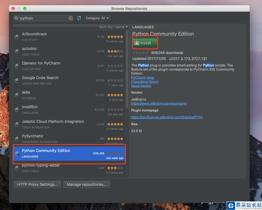Click the Djaneiro for PyCharm star rating
262x210 pixels.
(x=115, y=66)
